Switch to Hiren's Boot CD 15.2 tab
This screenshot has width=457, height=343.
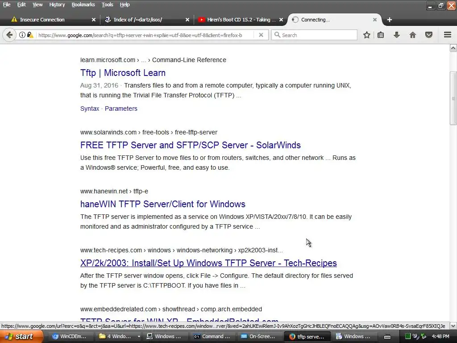click(239, 20)
